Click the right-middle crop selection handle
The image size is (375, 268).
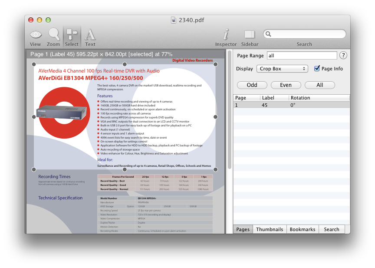point(215,117)
